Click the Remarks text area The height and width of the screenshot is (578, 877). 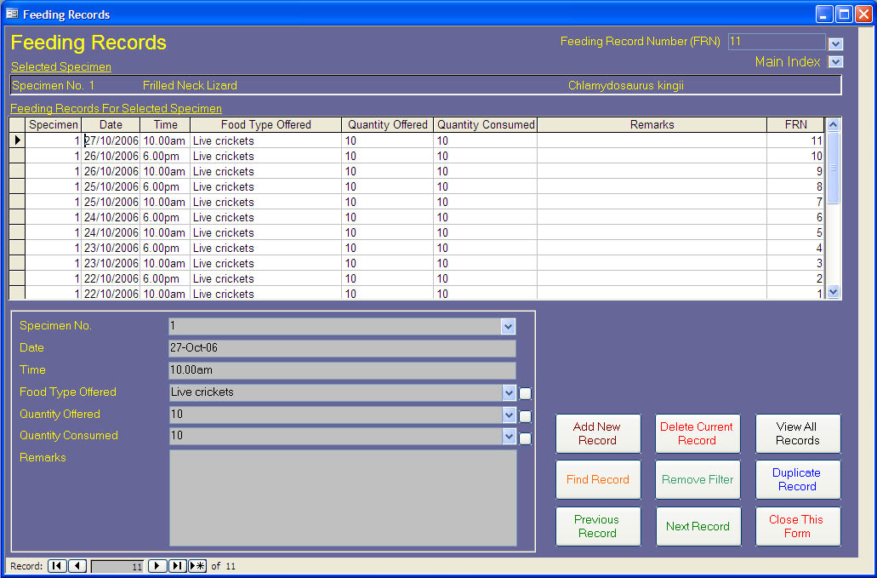[343, 498]
